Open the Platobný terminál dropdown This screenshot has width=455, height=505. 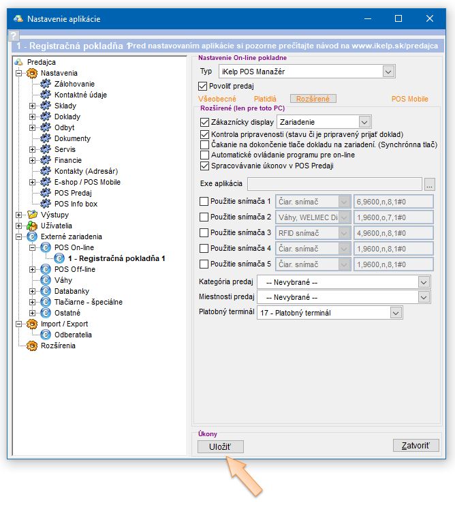coord(396,313)
